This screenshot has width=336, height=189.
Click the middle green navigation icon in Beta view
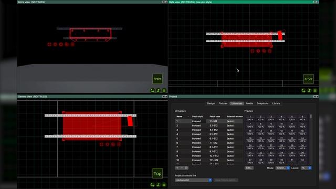309,91
